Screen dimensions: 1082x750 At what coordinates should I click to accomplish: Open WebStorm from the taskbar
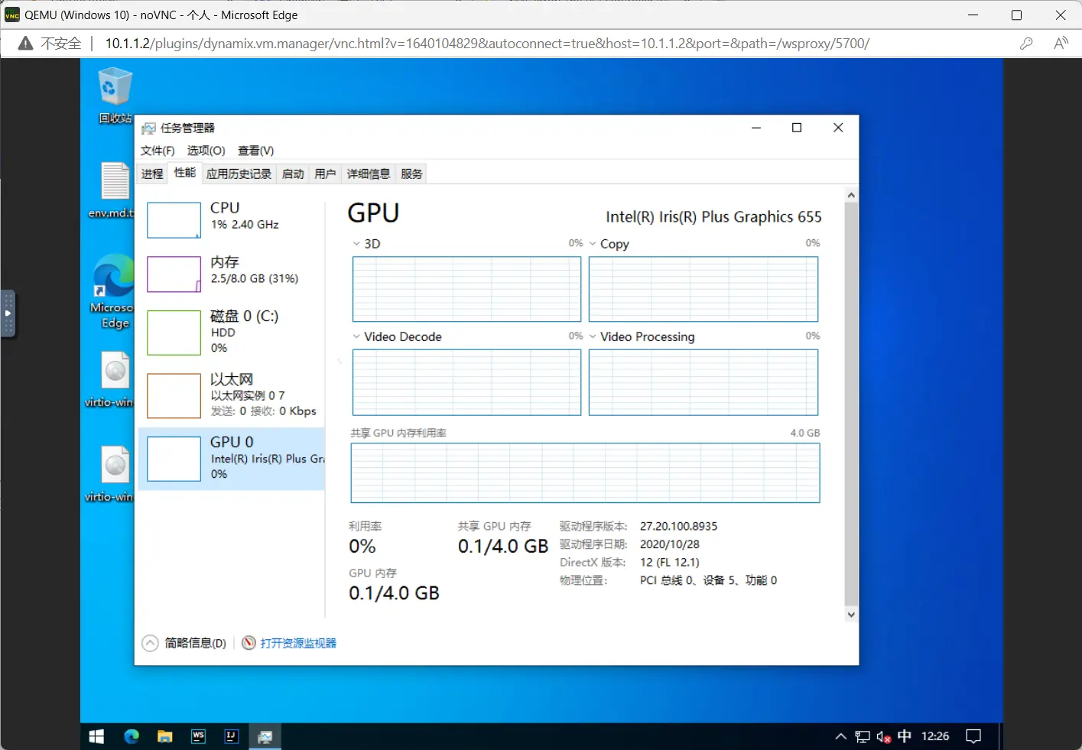[198, 736]
